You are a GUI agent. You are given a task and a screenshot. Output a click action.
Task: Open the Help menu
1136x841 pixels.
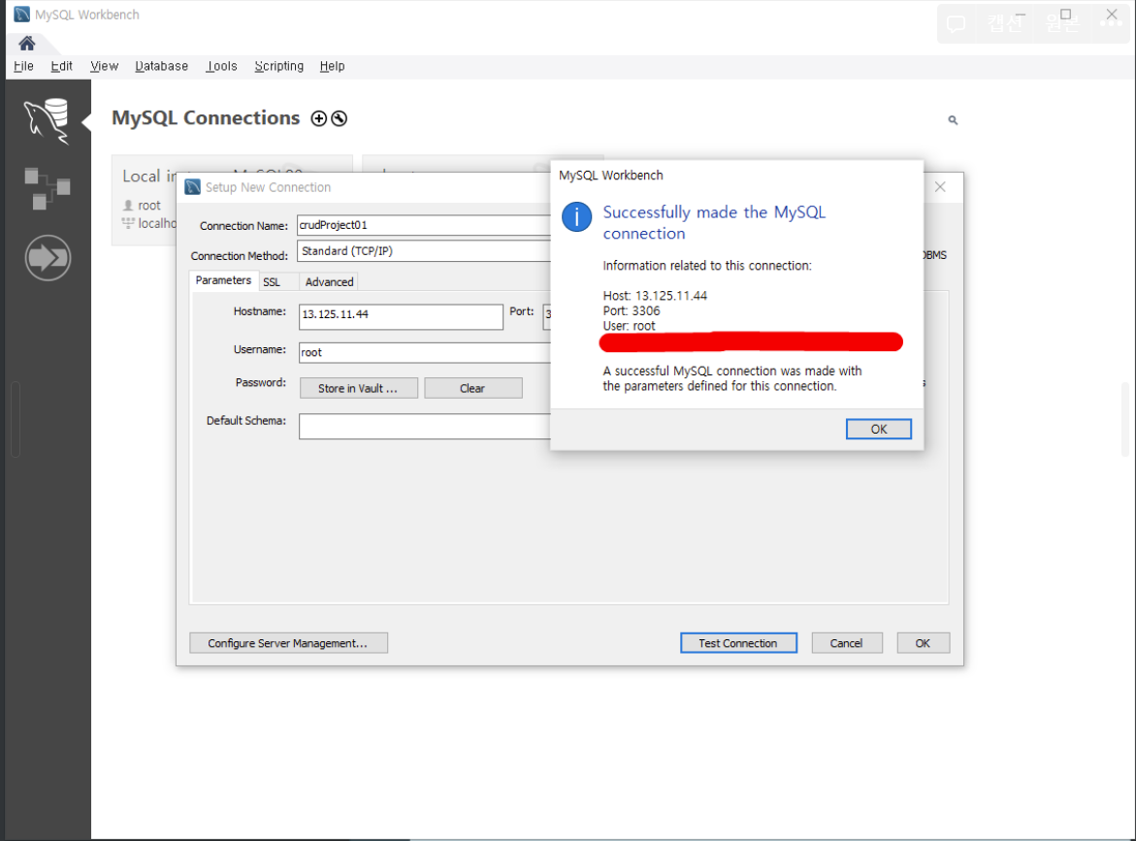click(x=332, y=66)
